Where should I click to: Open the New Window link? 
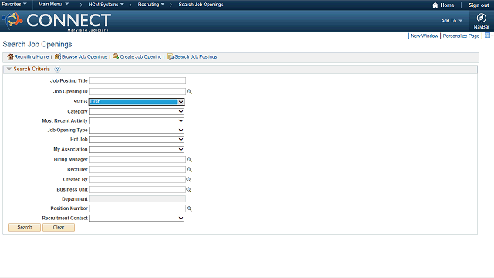tap(424, 36)
